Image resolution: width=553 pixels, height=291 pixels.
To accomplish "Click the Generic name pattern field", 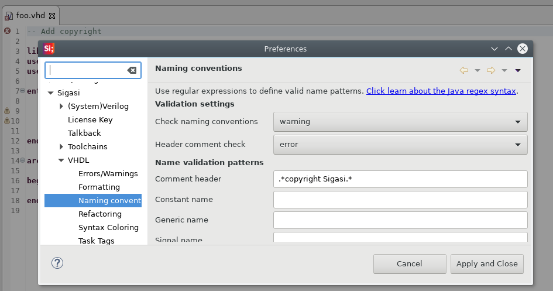I will click(400, 220).
